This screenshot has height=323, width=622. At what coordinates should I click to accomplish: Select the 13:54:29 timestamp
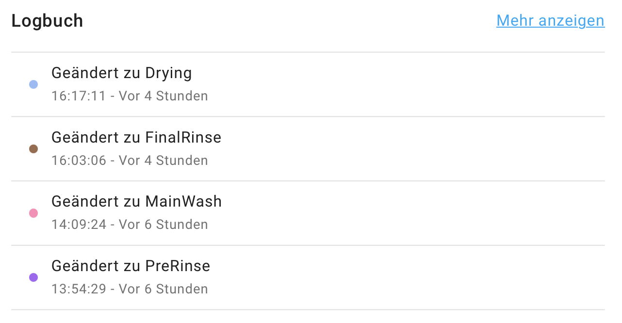point(79,289)
